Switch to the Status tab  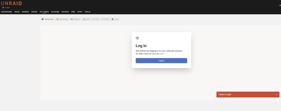pos(76,19)
